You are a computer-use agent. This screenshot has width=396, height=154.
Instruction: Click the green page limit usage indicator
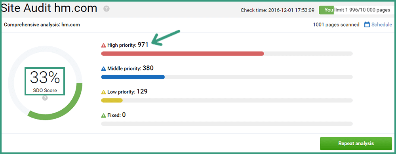[326, 10]
